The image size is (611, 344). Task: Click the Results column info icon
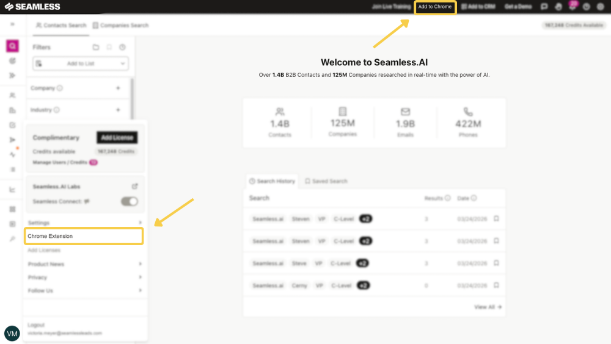pos(448,198)
